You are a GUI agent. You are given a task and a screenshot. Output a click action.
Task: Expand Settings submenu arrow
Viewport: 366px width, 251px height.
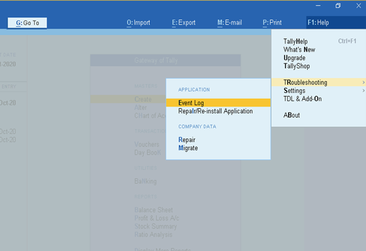point(364,90)
